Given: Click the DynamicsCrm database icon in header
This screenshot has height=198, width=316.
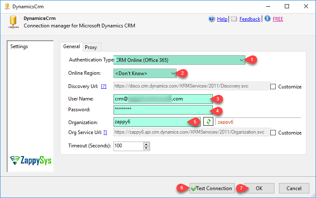Looking at the screenshot, I should point(13,22).
